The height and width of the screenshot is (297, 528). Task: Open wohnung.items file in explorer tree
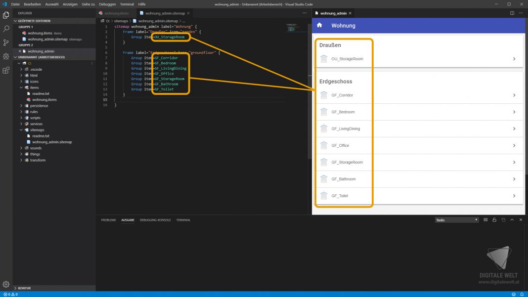[x=44, y=99]
